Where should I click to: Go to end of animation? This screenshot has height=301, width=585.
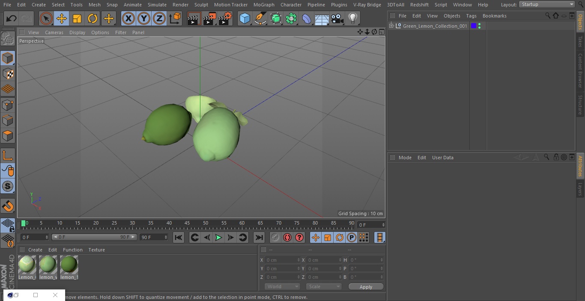point(259,237)
